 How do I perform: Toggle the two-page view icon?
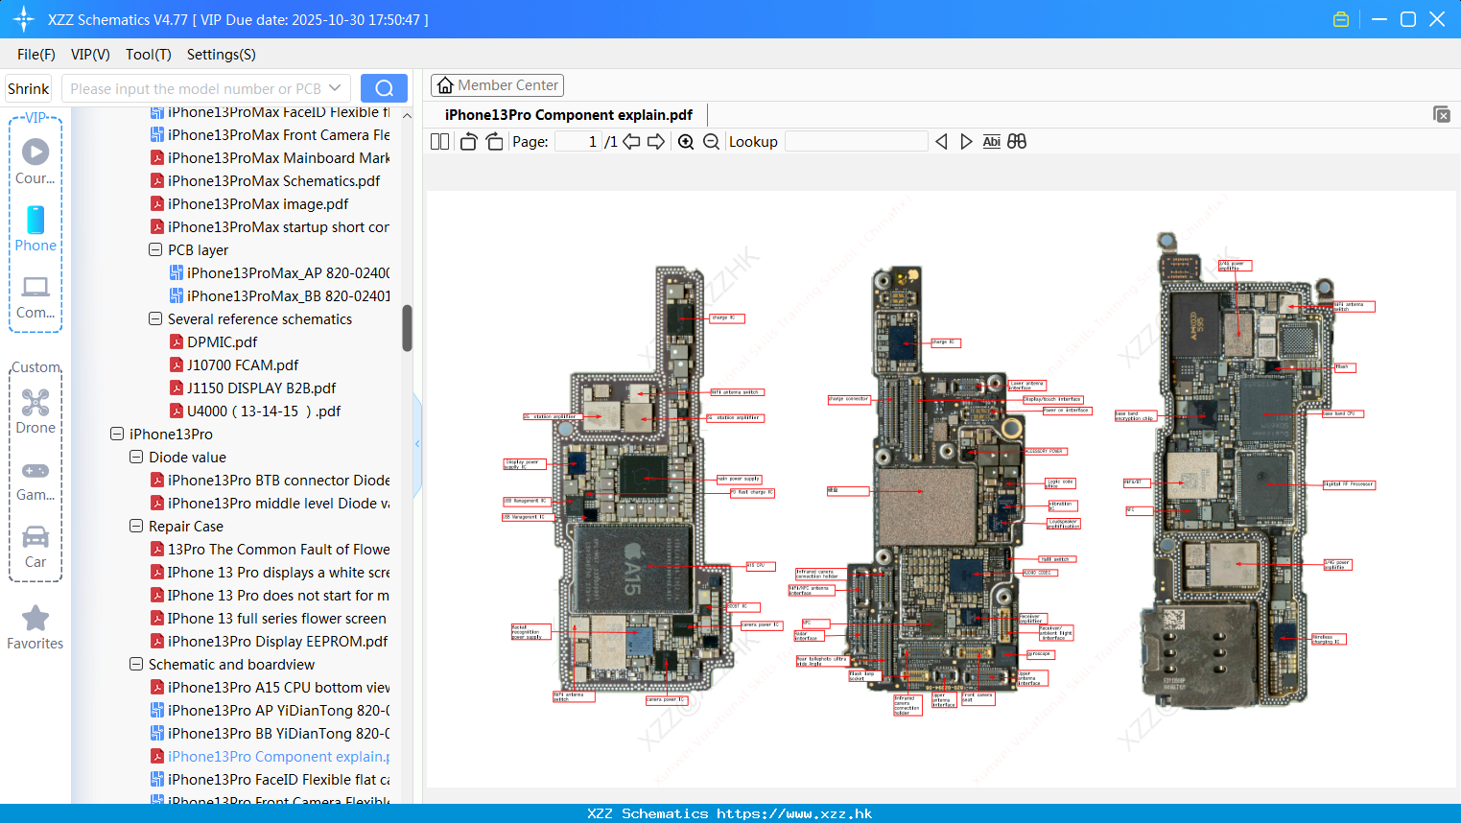click(x=439, y=142)
